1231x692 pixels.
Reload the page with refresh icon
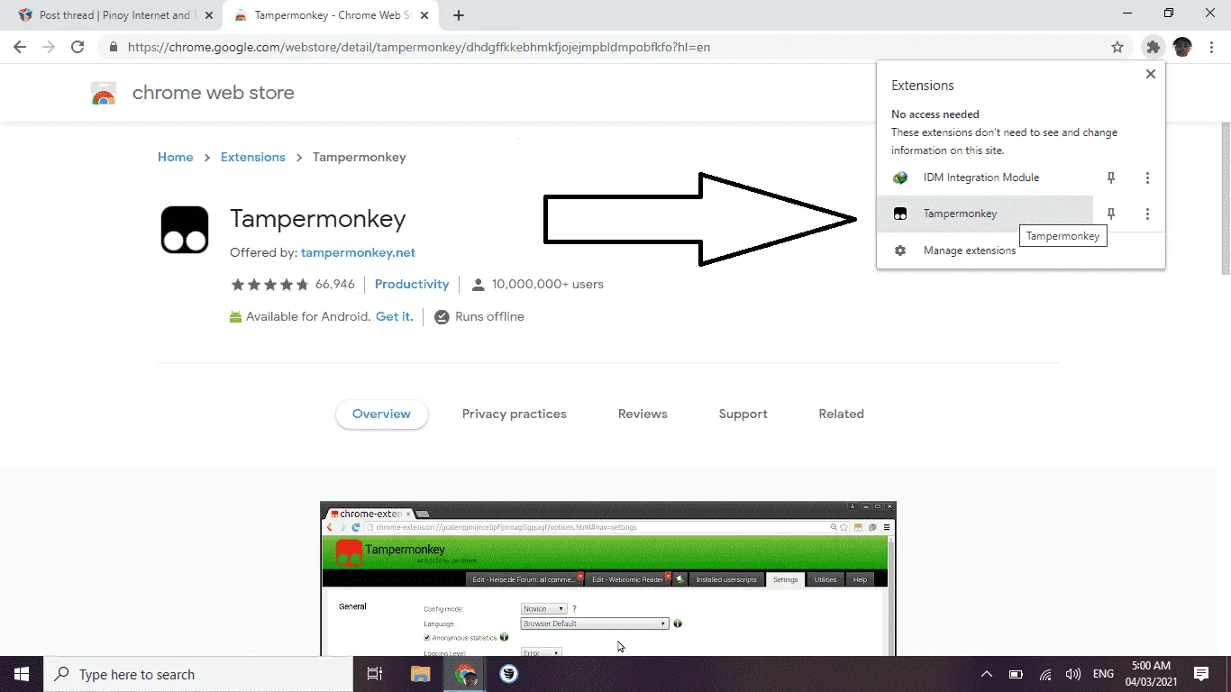tap(78, 47)
